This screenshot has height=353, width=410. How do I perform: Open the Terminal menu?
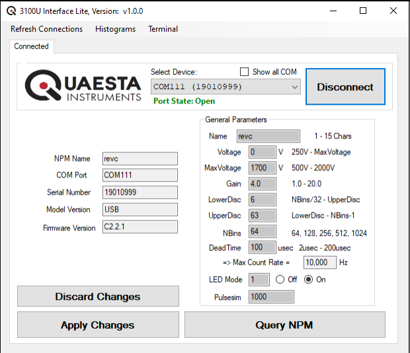pos(163,29)
